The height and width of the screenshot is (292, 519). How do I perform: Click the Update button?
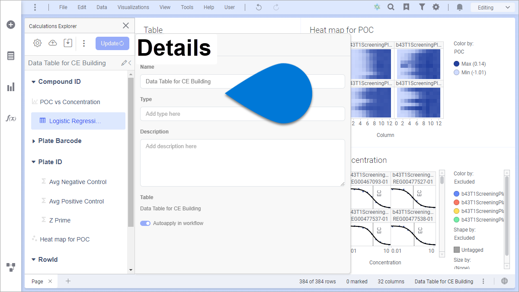[x=112, y=43]
